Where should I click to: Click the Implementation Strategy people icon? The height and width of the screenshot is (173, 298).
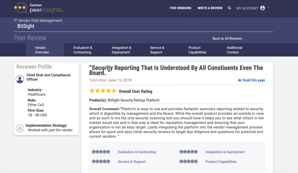pos(20,128)
